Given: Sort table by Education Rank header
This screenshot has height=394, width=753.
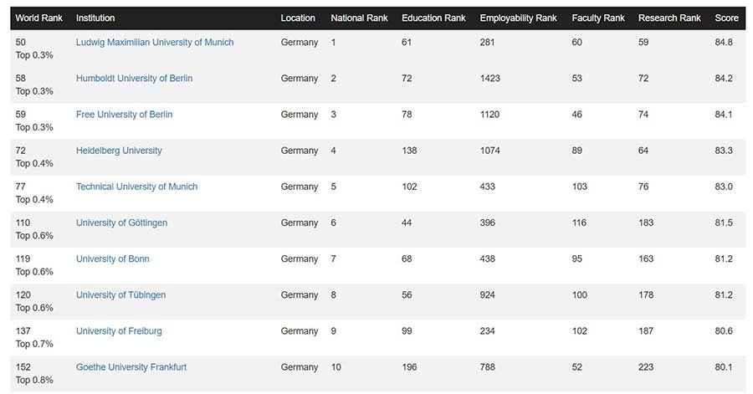Looking at the screenshot, I should [433, 18].
